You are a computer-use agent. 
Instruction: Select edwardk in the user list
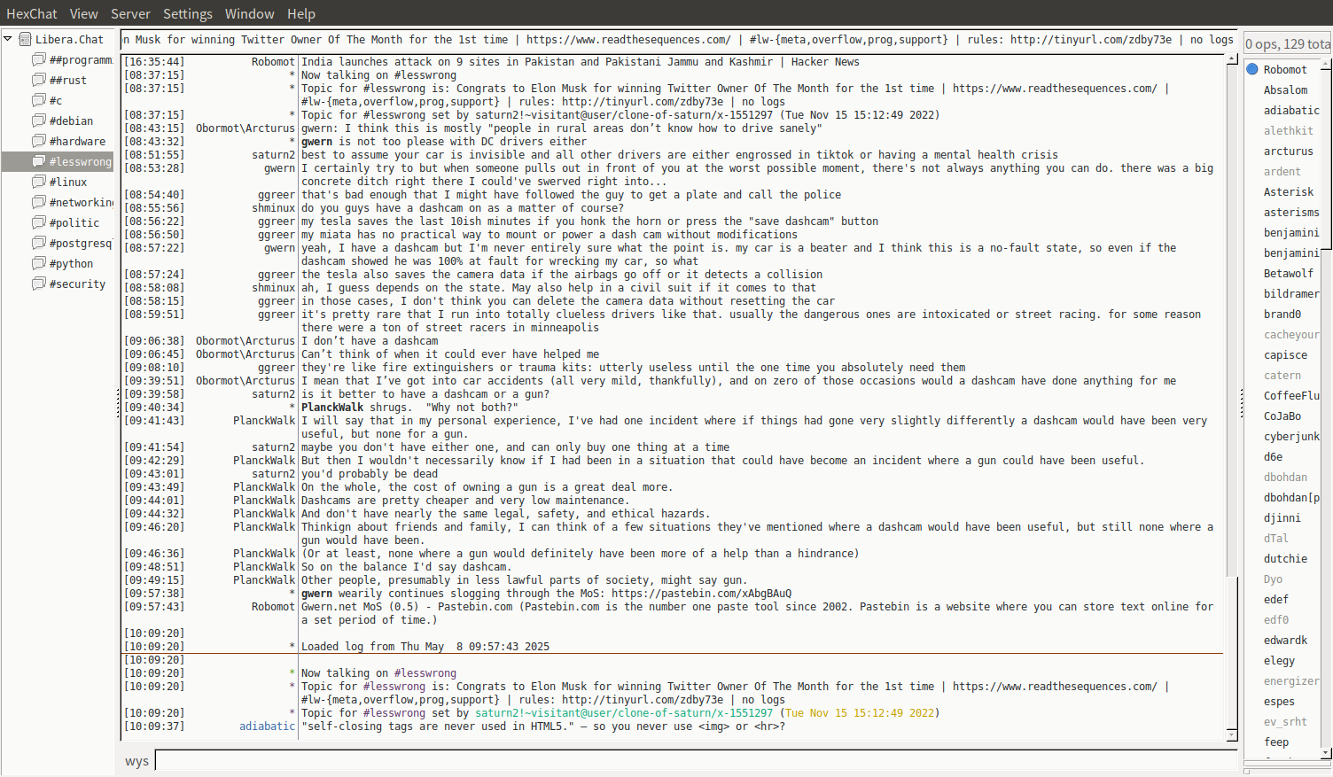[1285, 640]
